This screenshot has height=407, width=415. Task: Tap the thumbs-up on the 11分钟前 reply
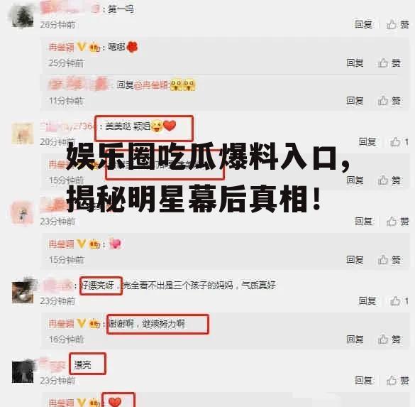389,101
